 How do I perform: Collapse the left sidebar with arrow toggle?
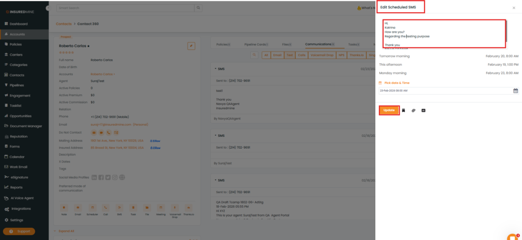pos(47,9)
